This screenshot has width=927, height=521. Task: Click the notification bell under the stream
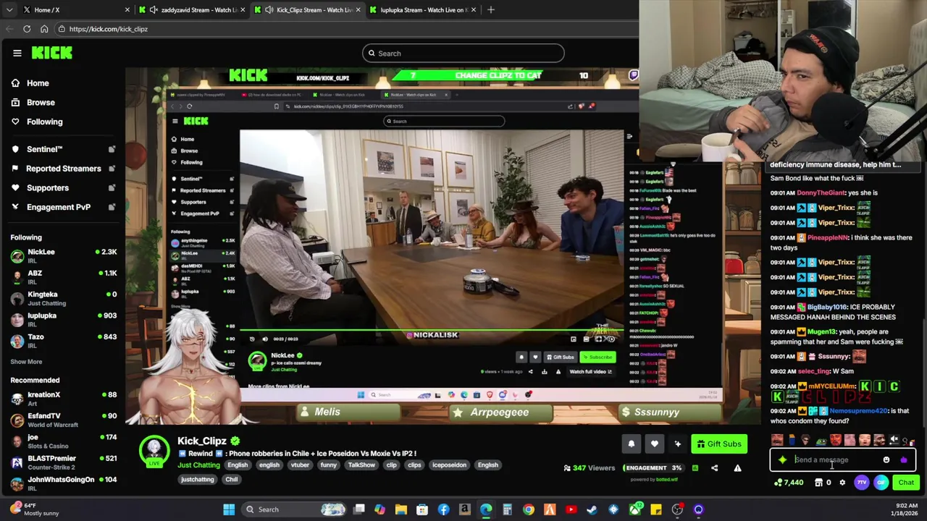631,444
